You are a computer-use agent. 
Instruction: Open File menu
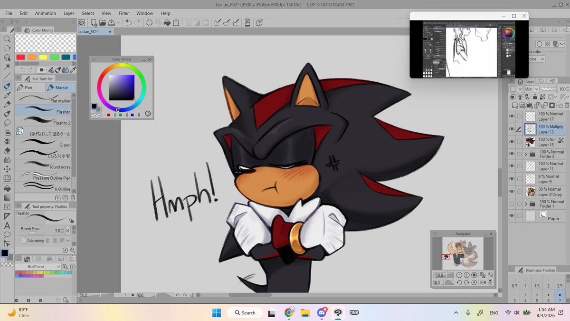pos(9,13)
